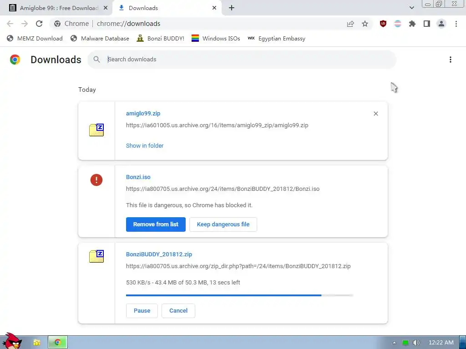Viewport: 466px width, 349px height.
Task: Open the file explorer taskbar icon
Action: point(37,343)
